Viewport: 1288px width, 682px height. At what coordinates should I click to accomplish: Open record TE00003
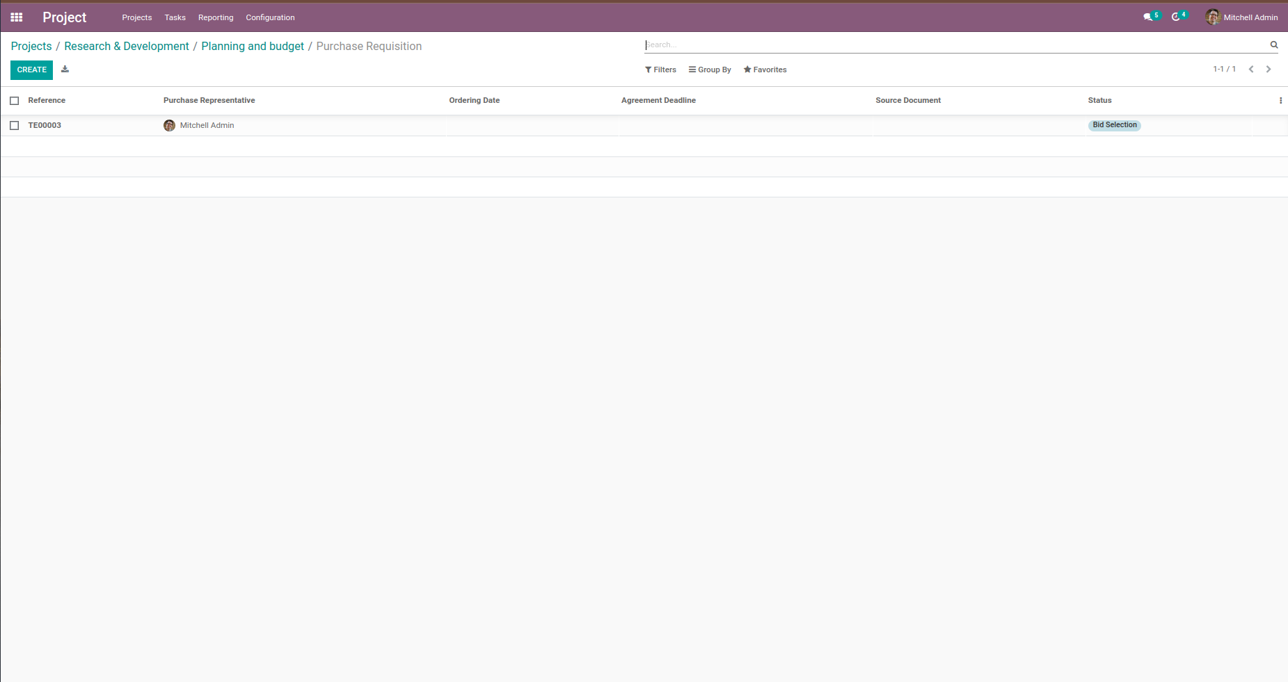45,126
